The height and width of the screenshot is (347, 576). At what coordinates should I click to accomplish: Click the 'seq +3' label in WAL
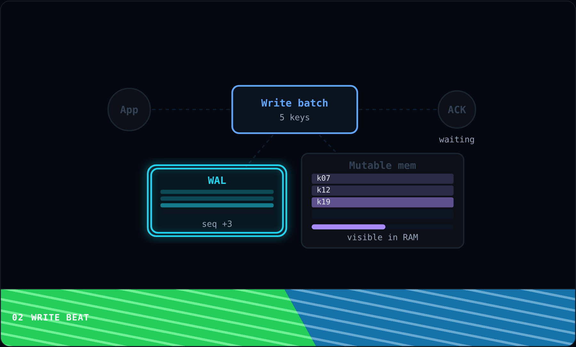(x=217, y=224)
